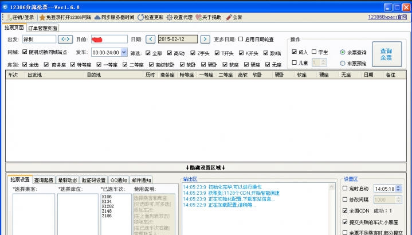Click the 选择席位 list box
Image resolution: width=412 pixels, height=235 pixels.
click(78, 214)
